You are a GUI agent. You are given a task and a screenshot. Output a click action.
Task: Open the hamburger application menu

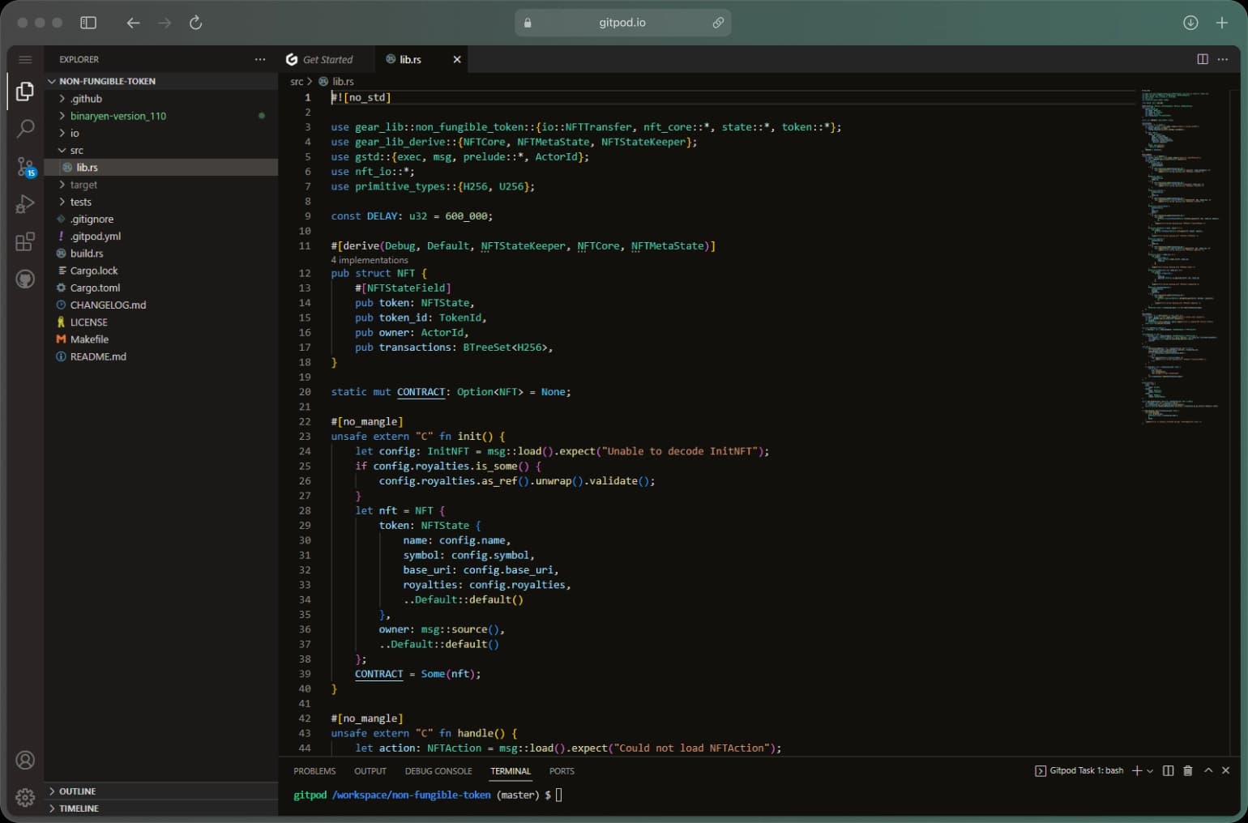(x=25, y=59)
